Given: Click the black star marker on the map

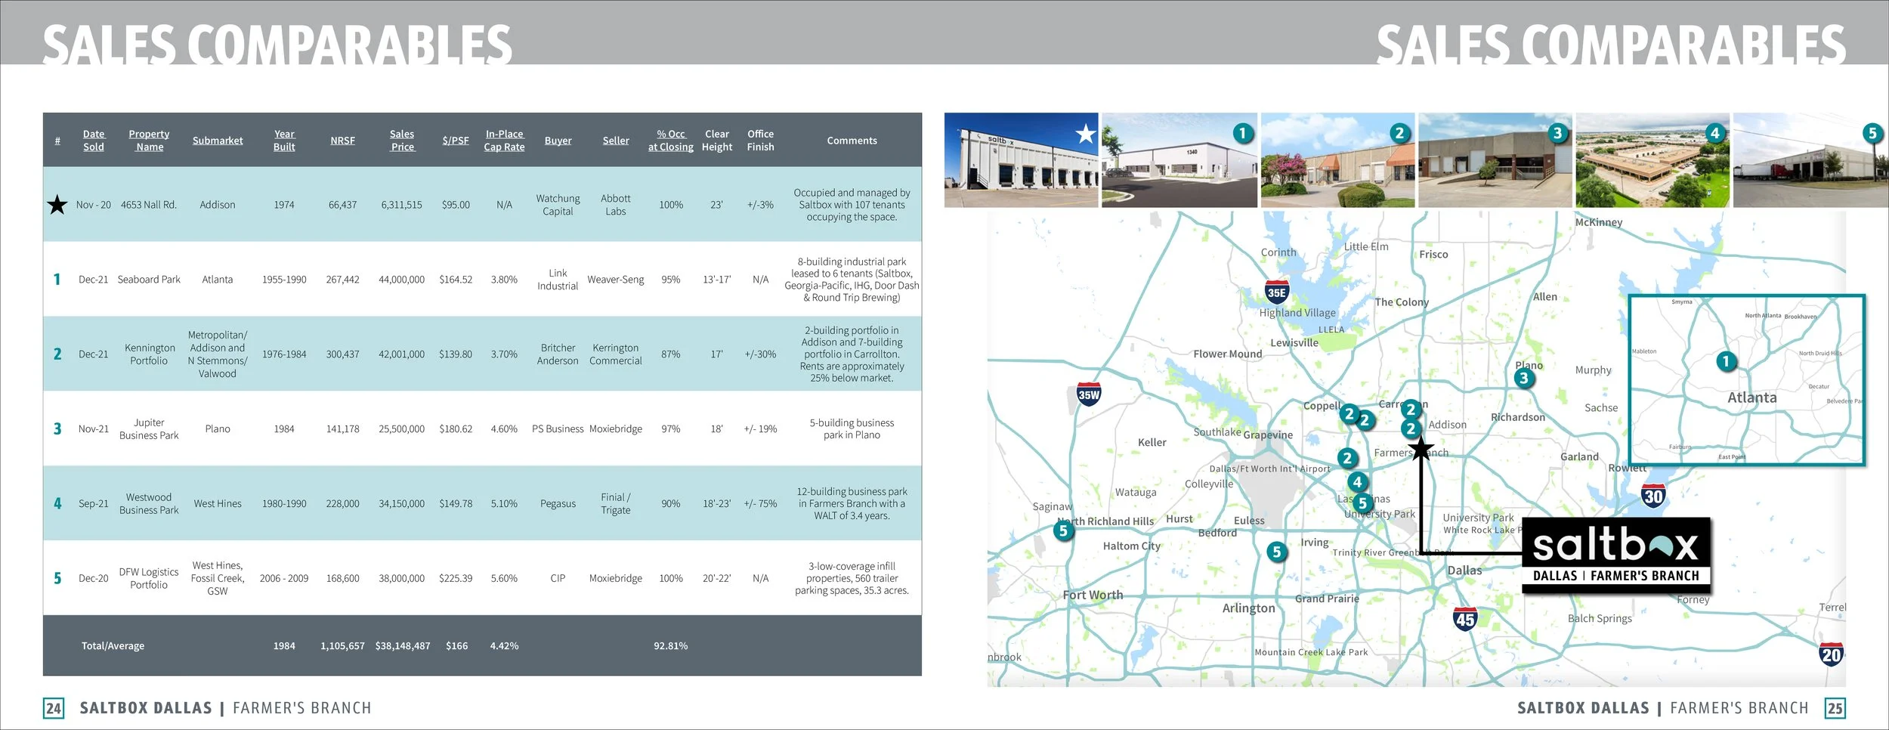Looking at the screenshot, I should point(1421,448).
